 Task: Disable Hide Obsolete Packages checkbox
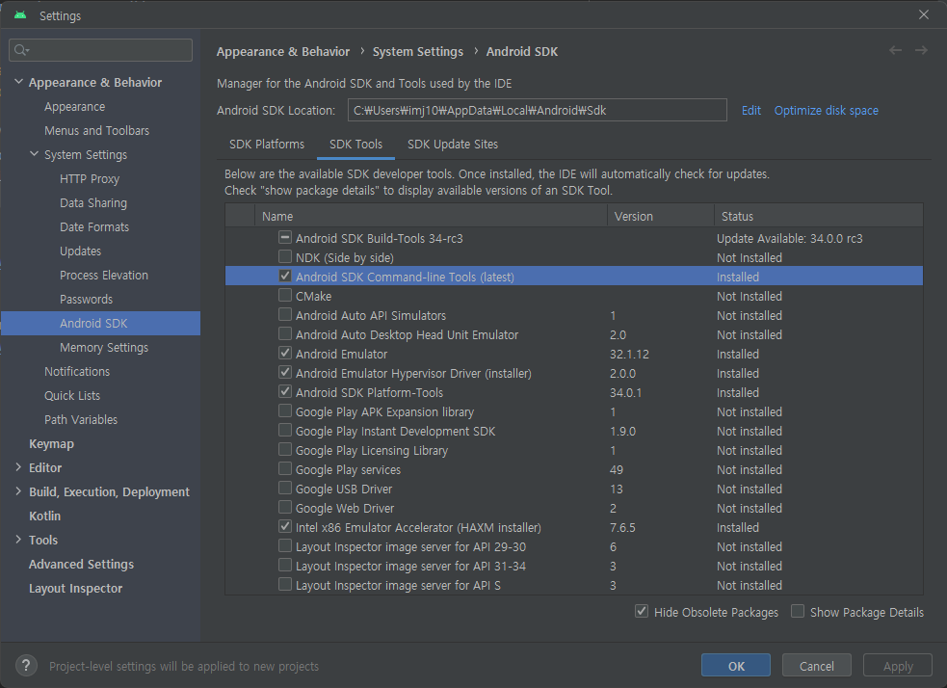tap(642, 611)
